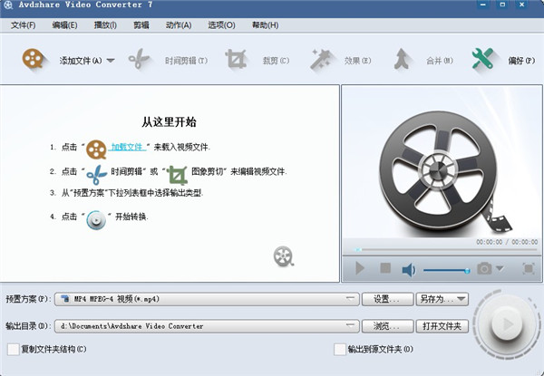Open the 选项(O) menu
The image size is (544, 376).
pyautogui.click(x=221, y=25)
